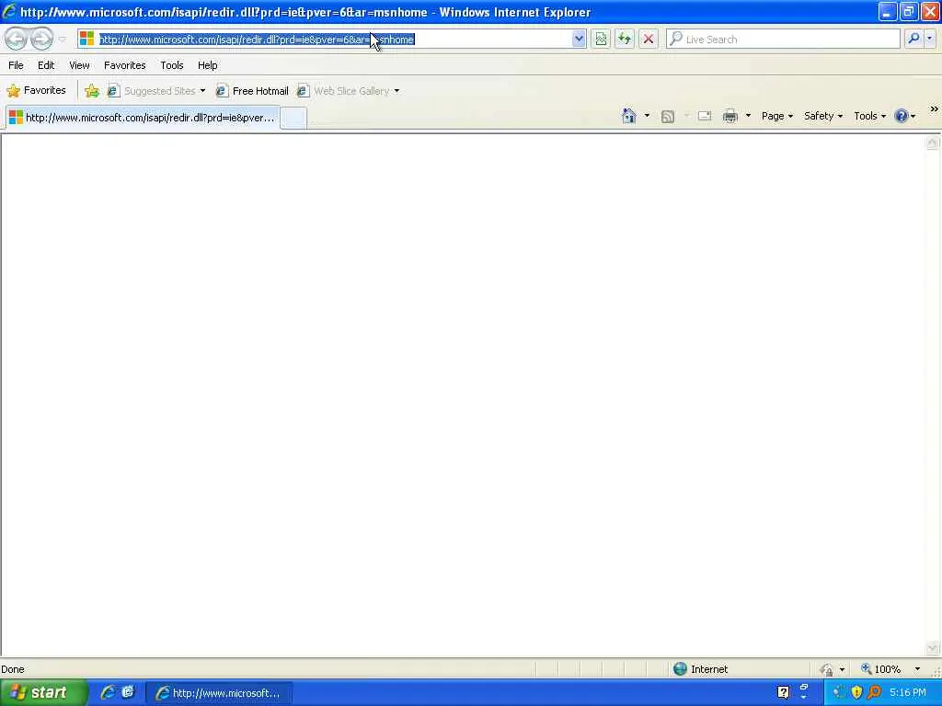Expand the Print options dropdown arrow
This screenshot has height=706, width=942.
[748, 116]
